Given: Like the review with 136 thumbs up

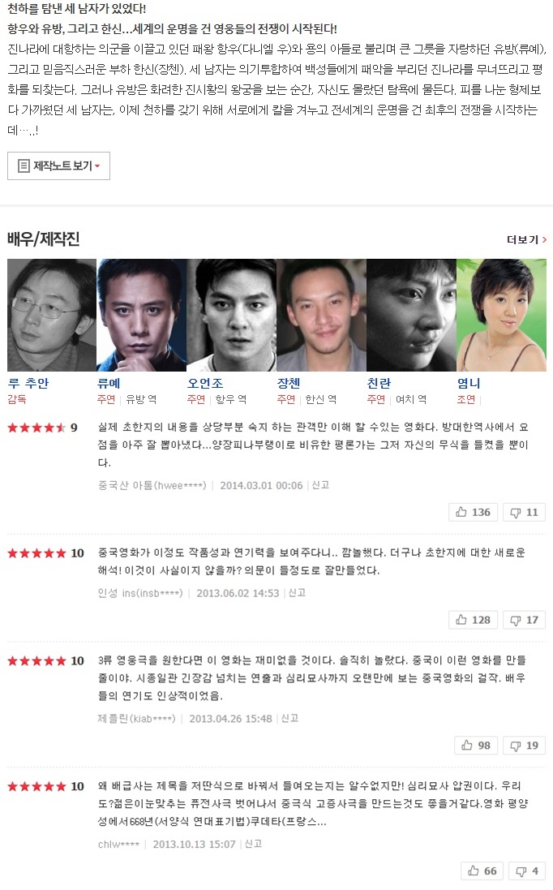Looking at the screenshot, I should tap(473, 512).
